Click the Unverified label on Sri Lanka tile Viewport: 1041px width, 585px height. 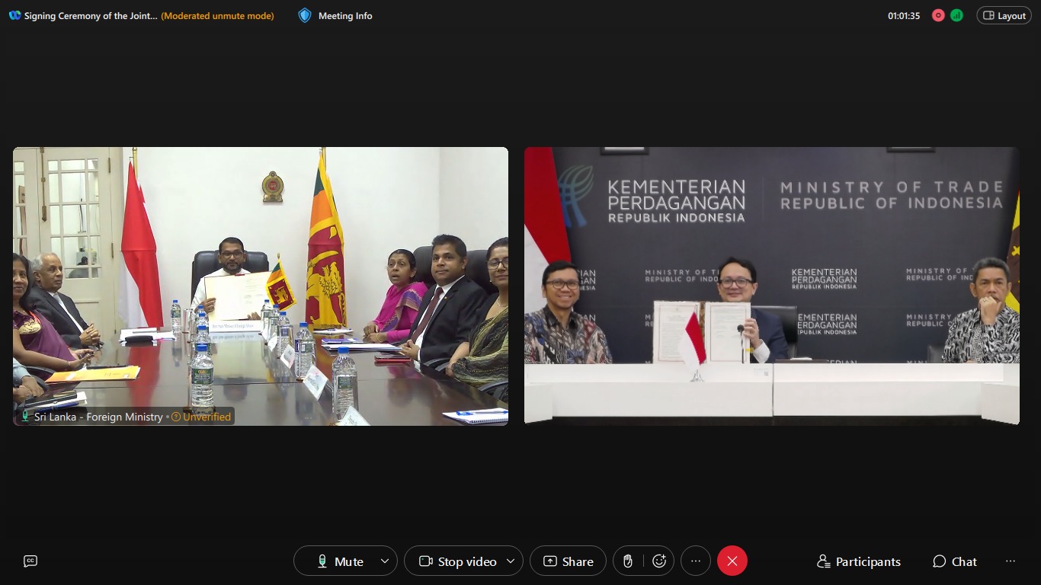[x=201, y=417]
